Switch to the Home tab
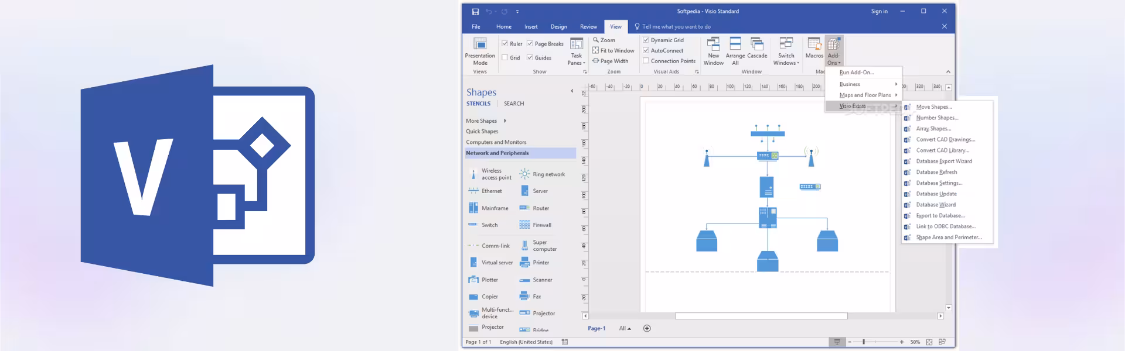This screenshot has height=351, width=1125. click(x=504, y=27)
